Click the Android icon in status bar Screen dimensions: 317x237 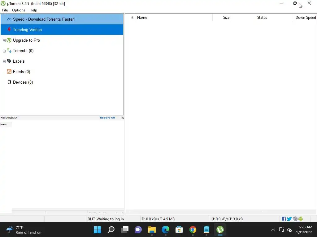click(x=301, y=219)
